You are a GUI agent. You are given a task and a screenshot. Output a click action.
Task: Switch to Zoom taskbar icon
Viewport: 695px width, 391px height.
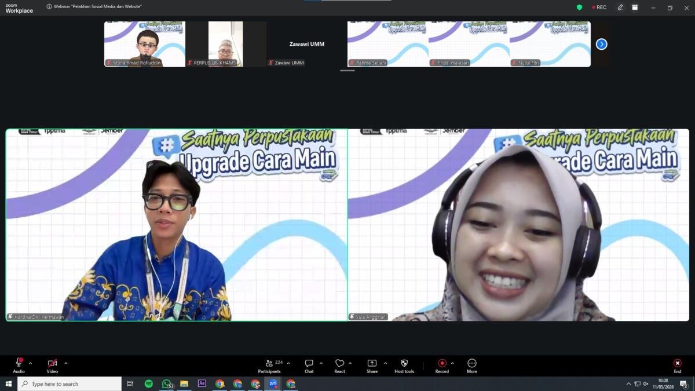[x=273, y=383]
